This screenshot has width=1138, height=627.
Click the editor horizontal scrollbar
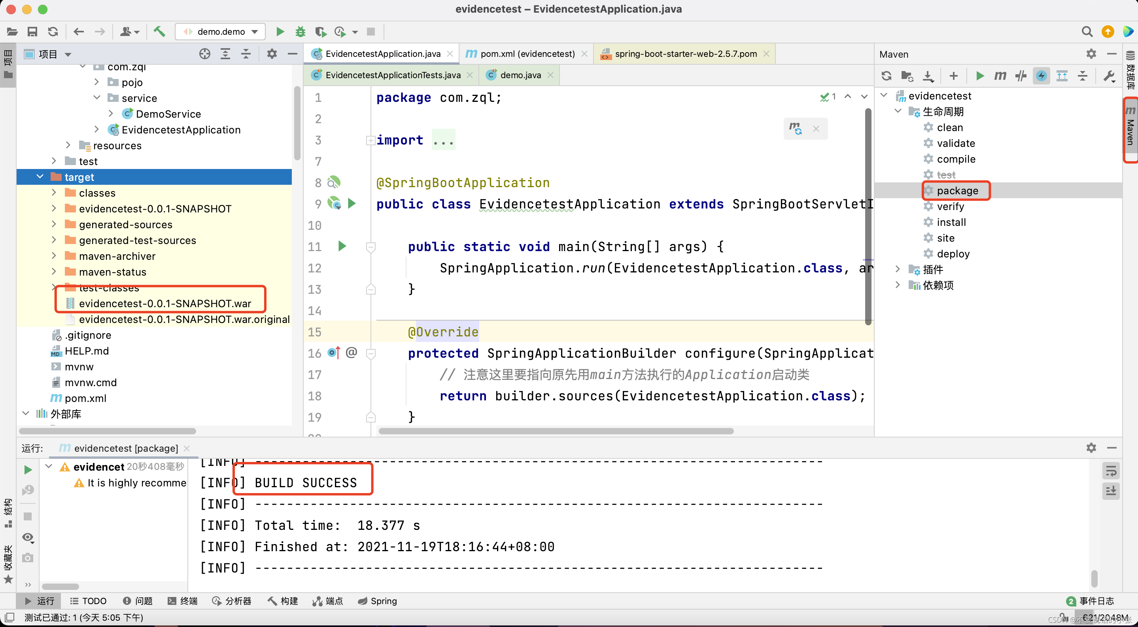[x=556, y=431]
